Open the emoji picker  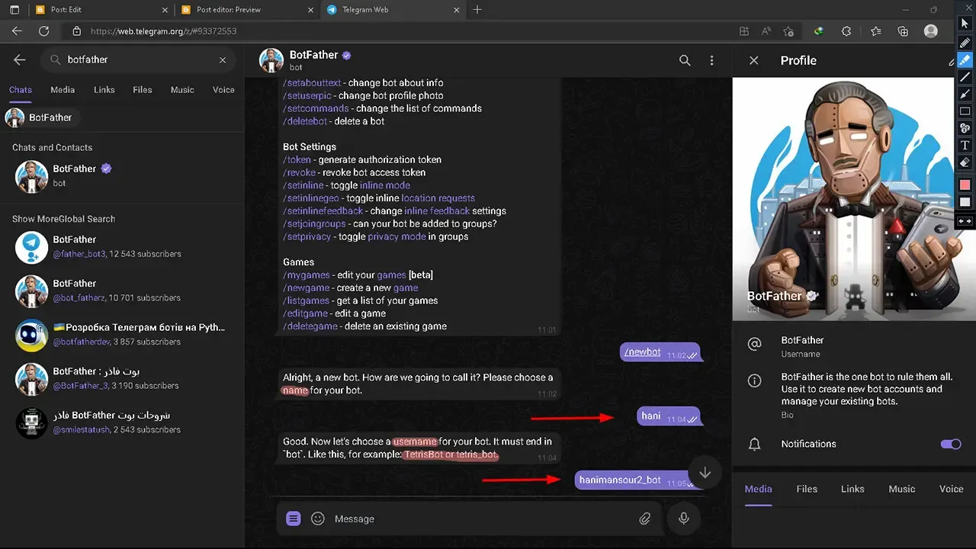318,518
